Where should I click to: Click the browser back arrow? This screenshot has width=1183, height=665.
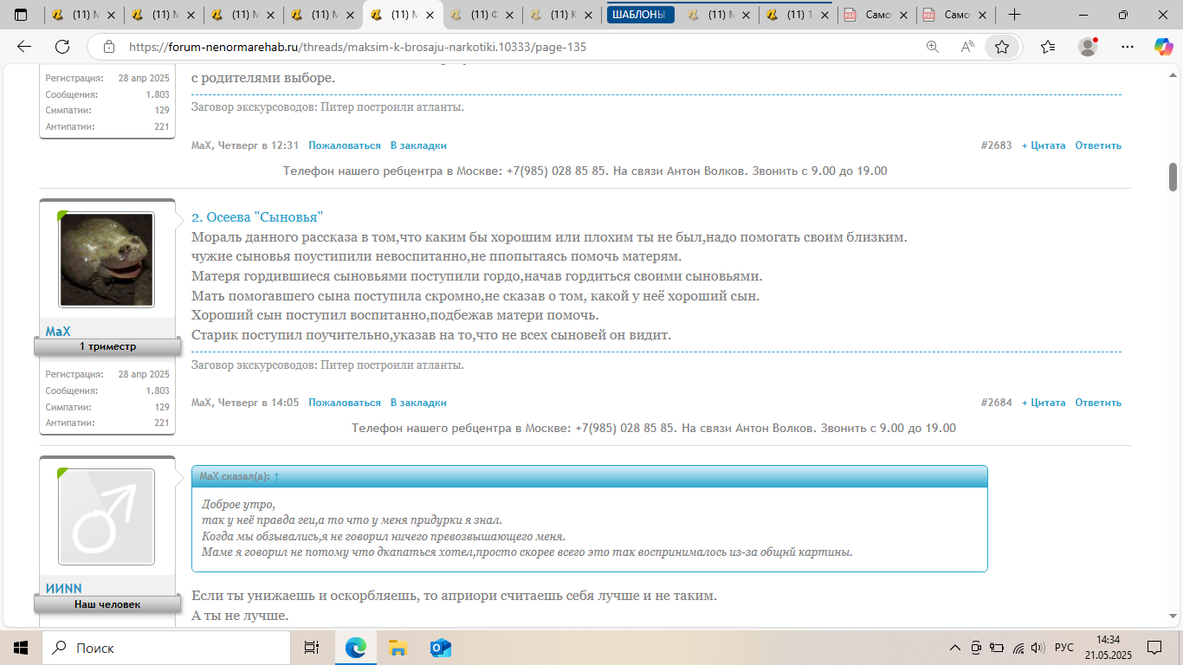(24, 47)
